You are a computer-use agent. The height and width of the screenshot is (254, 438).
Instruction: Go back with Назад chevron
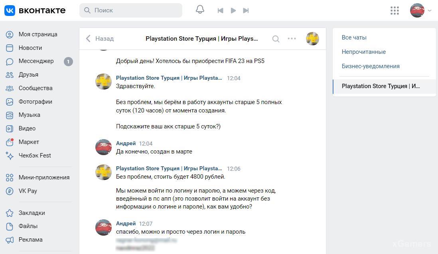pos(88,39)
